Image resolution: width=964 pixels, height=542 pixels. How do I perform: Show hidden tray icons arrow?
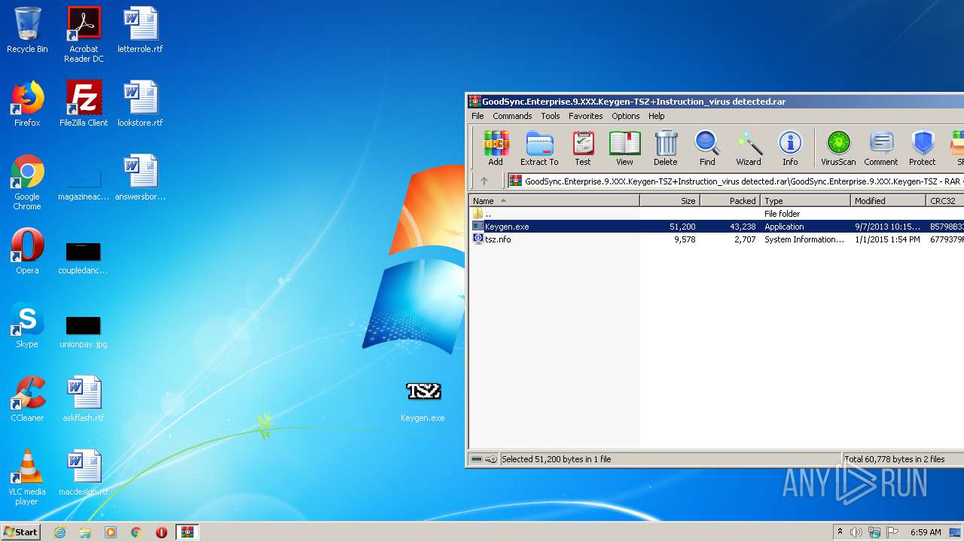[840, 532]
